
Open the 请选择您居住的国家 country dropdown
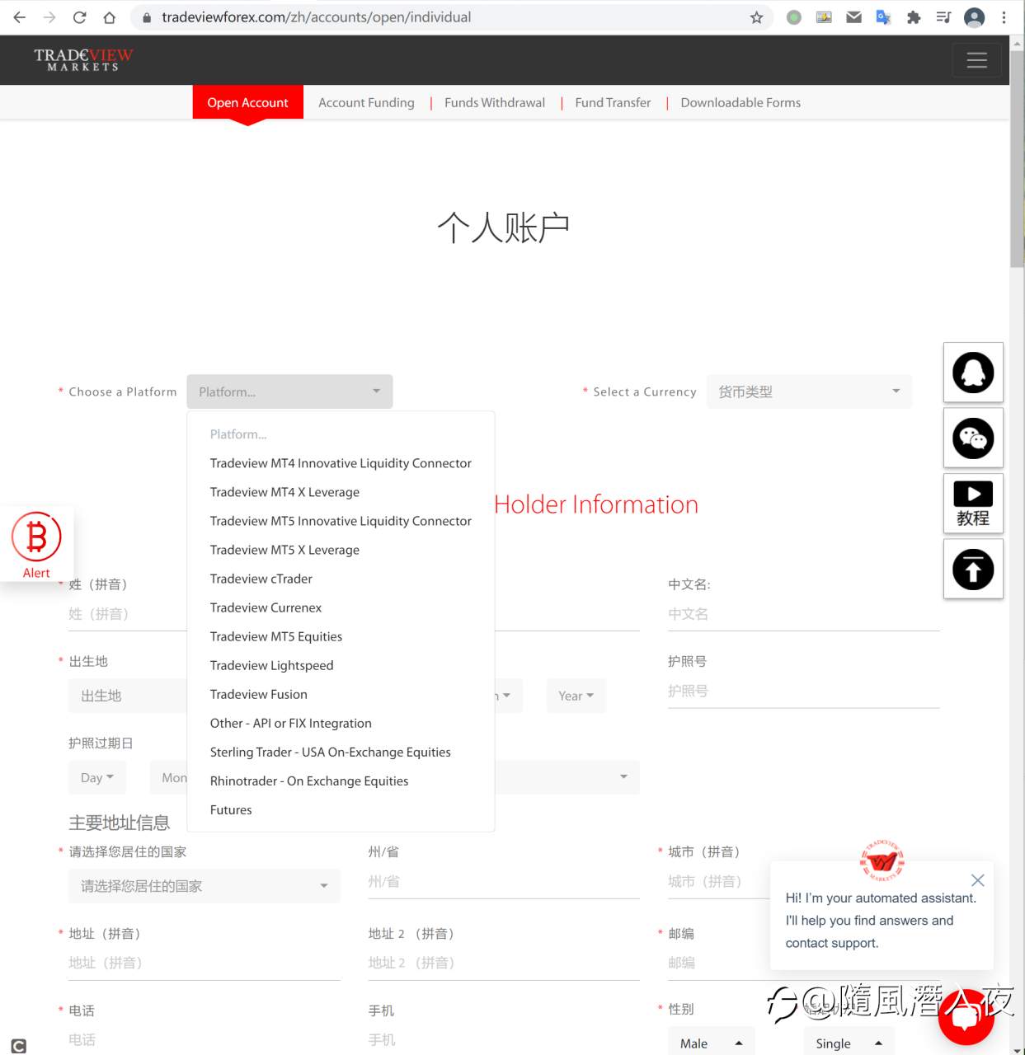pos(204,886)
